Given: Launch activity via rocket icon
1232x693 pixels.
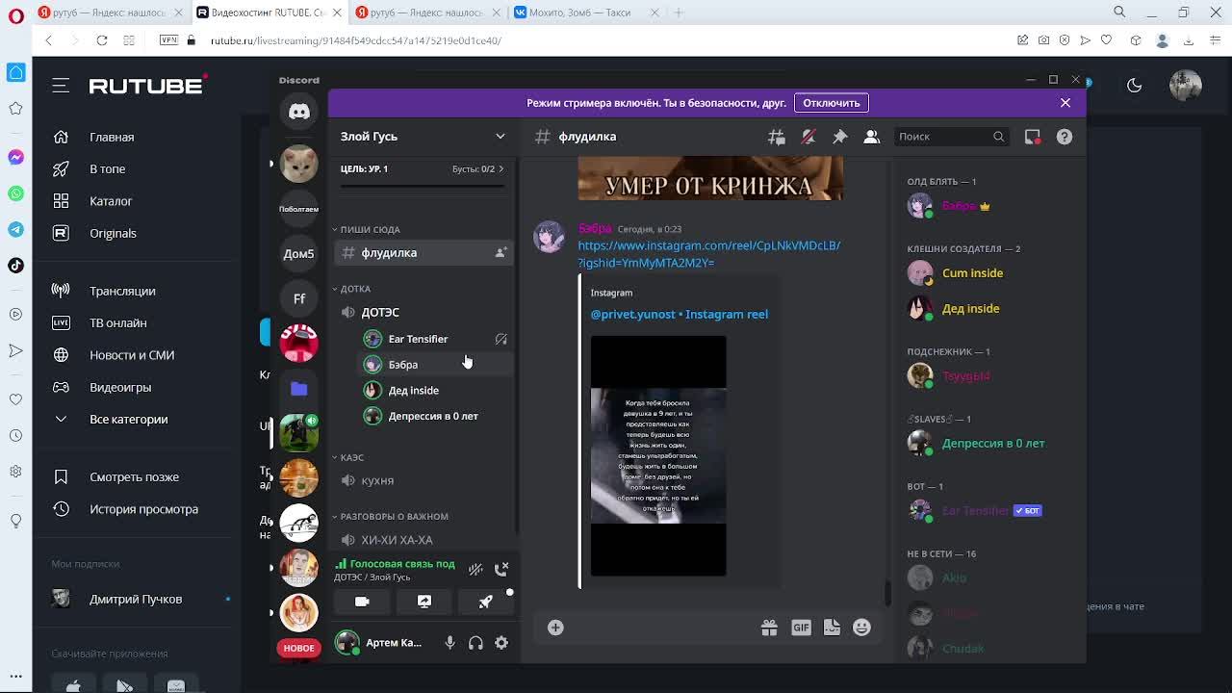Looking at the screenshot, I should (485, 602).
